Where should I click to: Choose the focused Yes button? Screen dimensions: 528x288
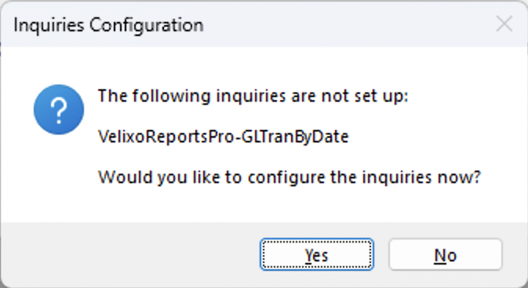point(316,254)
